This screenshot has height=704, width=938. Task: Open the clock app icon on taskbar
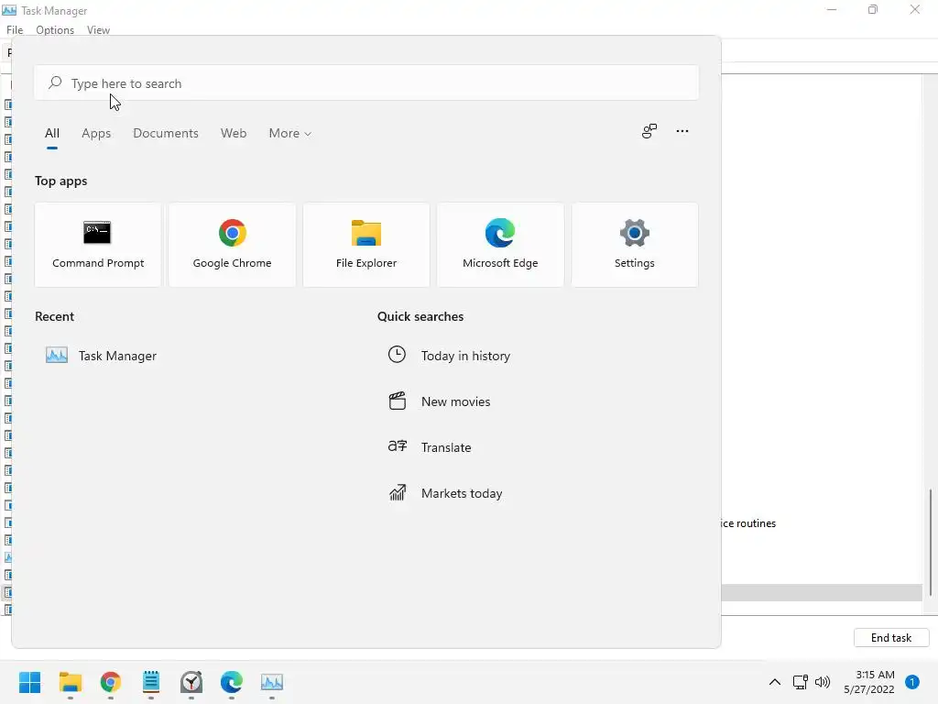191,682
